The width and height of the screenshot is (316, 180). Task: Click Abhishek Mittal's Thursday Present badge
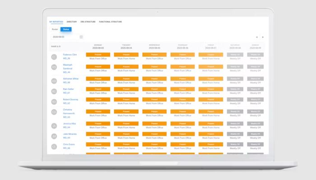(182, 79)
